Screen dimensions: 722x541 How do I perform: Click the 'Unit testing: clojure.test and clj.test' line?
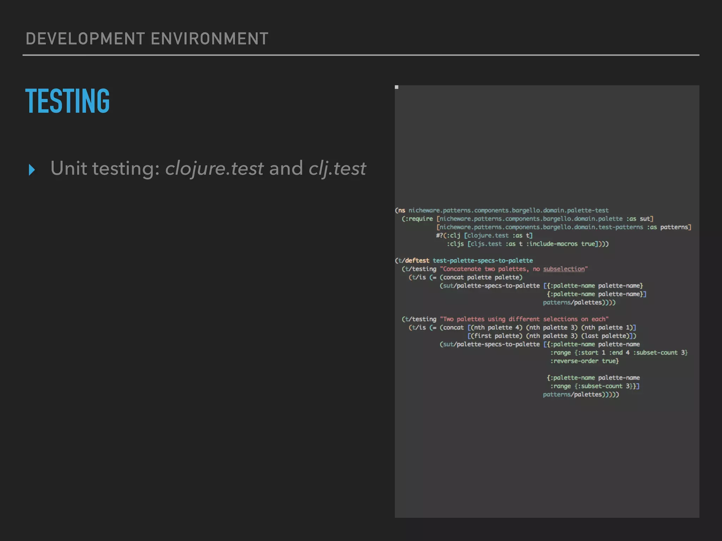tap(208, 168)
